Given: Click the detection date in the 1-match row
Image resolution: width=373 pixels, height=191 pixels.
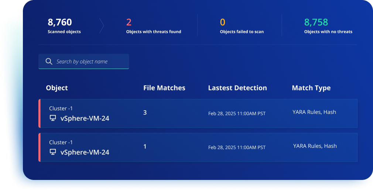Looking at the screenshot, I should (x=237, y=147).
